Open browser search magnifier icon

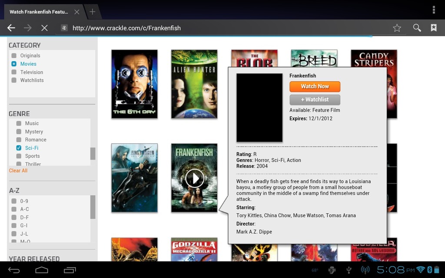417,28
